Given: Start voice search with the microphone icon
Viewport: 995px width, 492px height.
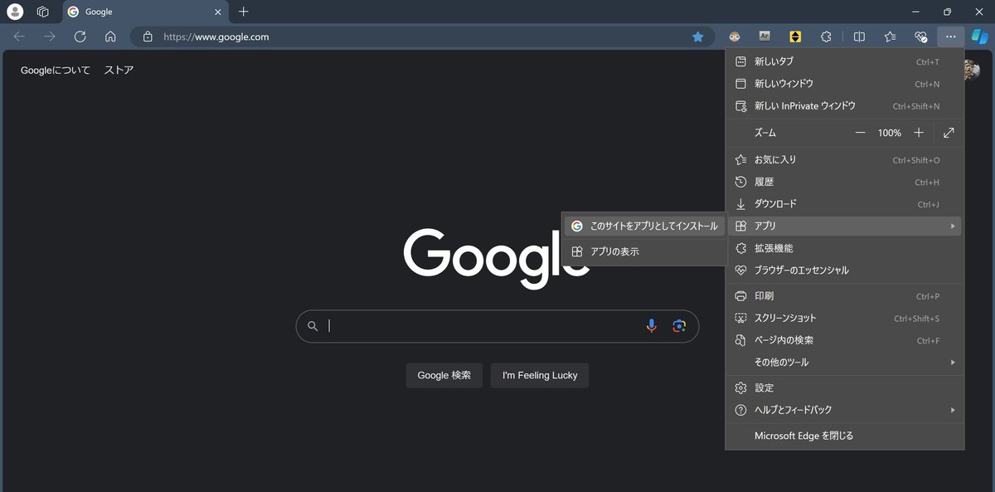Looking at the screenshot, I should 652,326.
